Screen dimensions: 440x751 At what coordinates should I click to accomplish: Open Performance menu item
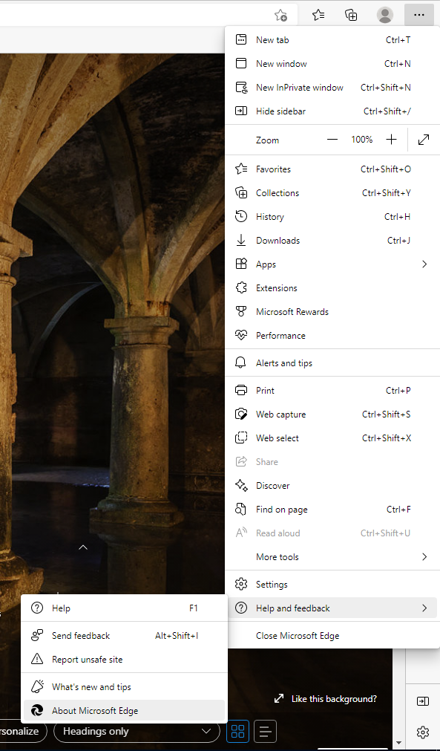pos(332,336)
